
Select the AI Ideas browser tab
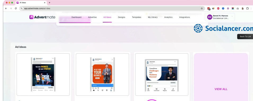(x=31, y=3)
